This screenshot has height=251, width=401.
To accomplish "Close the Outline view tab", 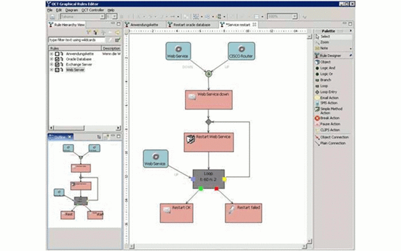I will coord(70,137).
